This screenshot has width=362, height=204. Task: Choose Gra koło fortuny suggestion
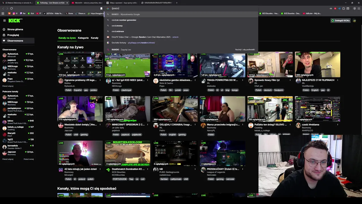181,43
